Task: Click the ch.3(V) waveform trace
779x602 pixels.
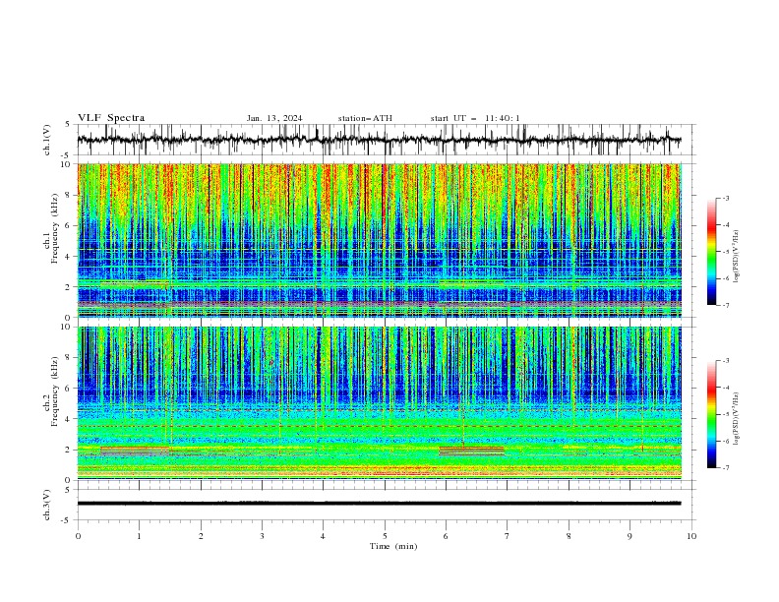Action: coord(380,504)
